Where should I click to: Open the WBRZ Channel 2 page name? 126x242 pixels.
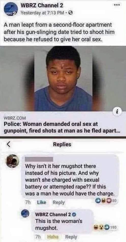(42, 6)
